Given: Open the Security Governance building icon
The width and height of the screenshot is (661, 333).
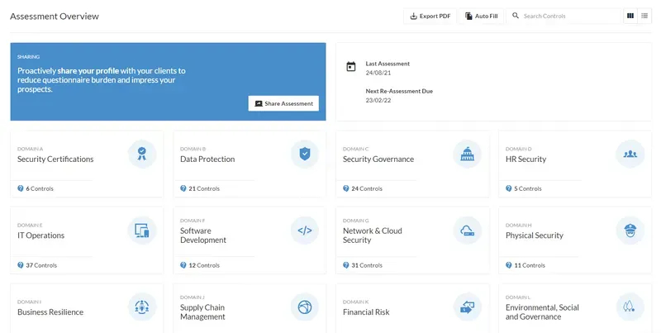Looking at the screenshot, I should [467, 155].
